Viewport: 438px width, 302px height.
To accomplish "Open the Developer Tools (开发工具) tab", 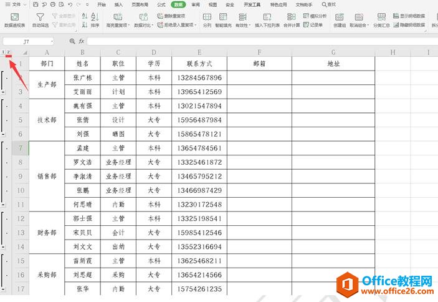I will (x=253, y=4).
